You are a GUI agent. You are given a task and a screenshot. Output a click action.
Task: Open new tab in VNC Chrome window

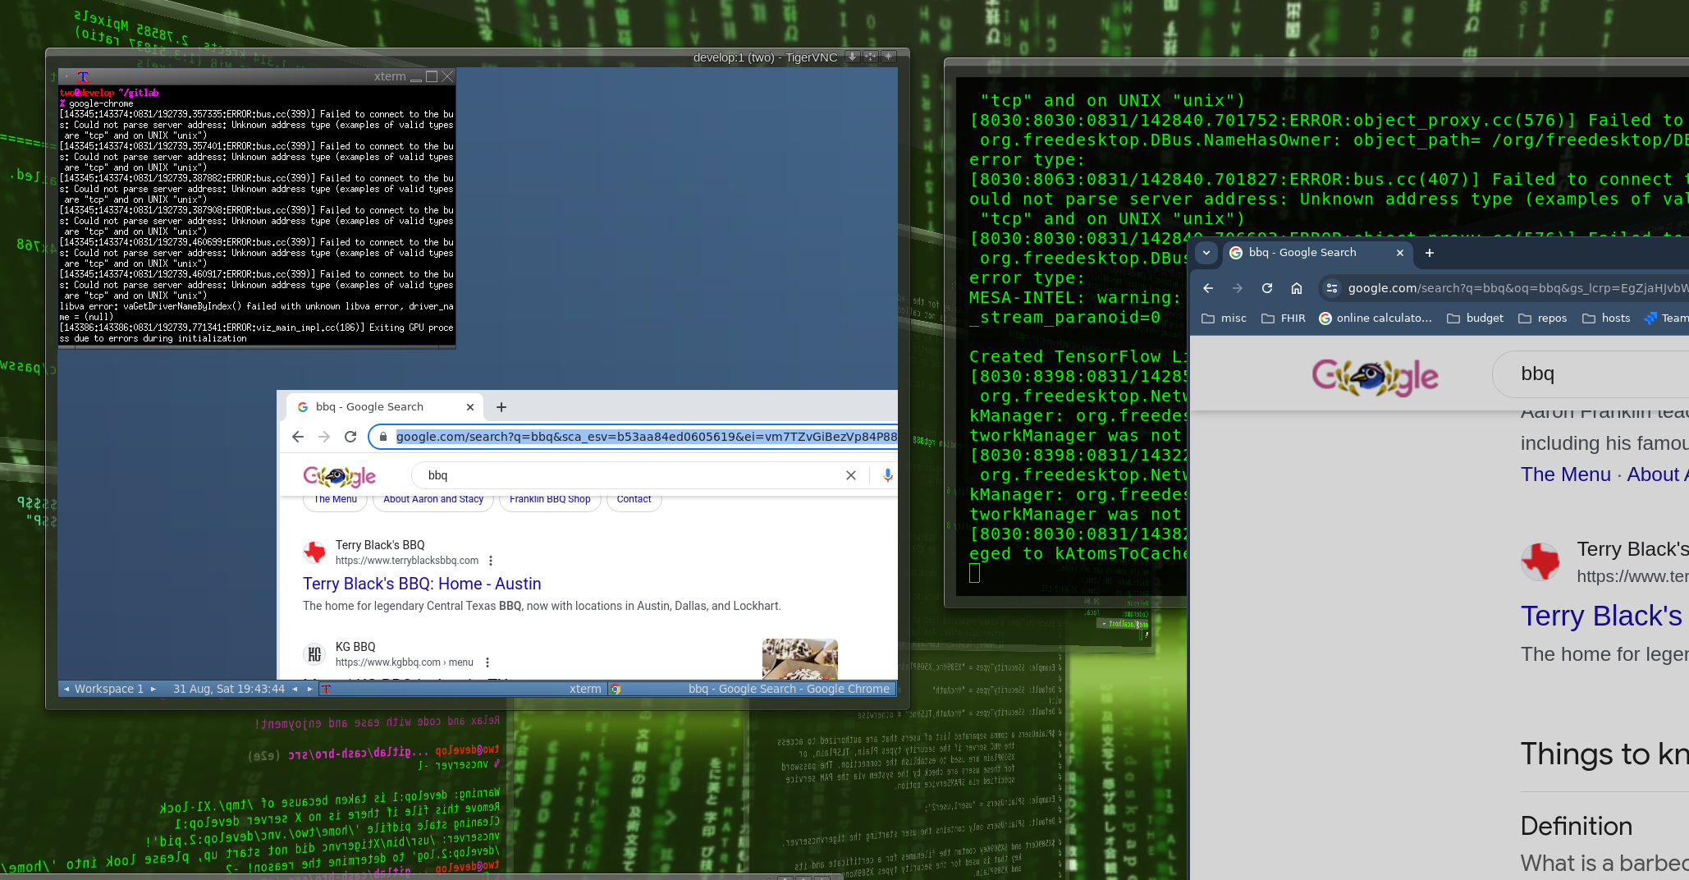pos(501,407)
